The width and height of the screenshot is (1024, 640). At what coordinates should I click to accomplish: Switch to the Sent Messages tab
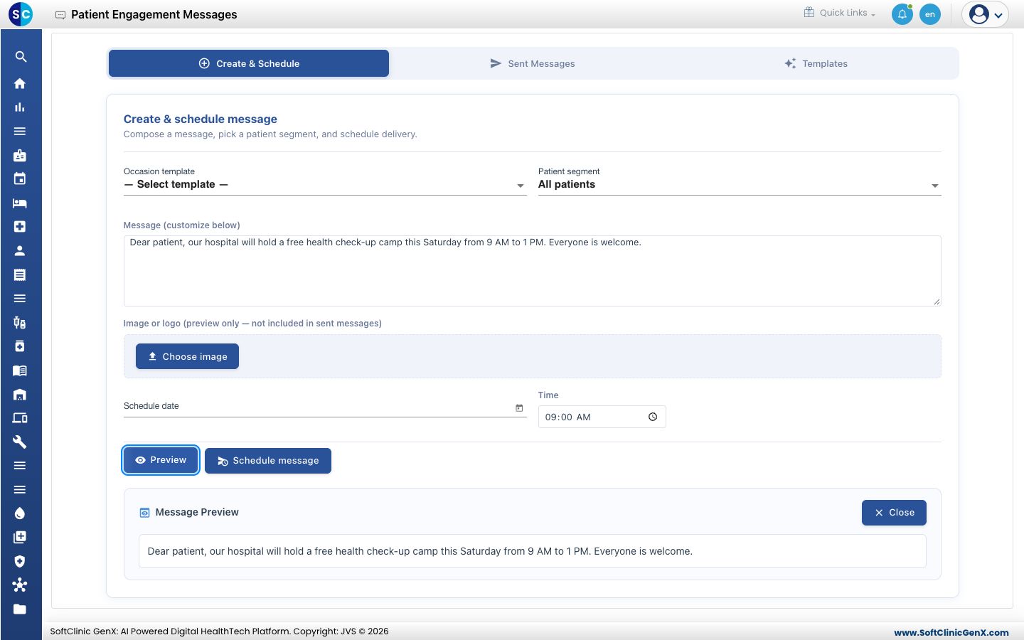click(533, 63)
